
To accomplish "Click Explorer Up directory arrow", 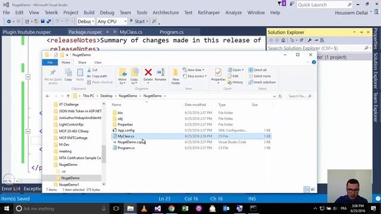I will (68, 96).
